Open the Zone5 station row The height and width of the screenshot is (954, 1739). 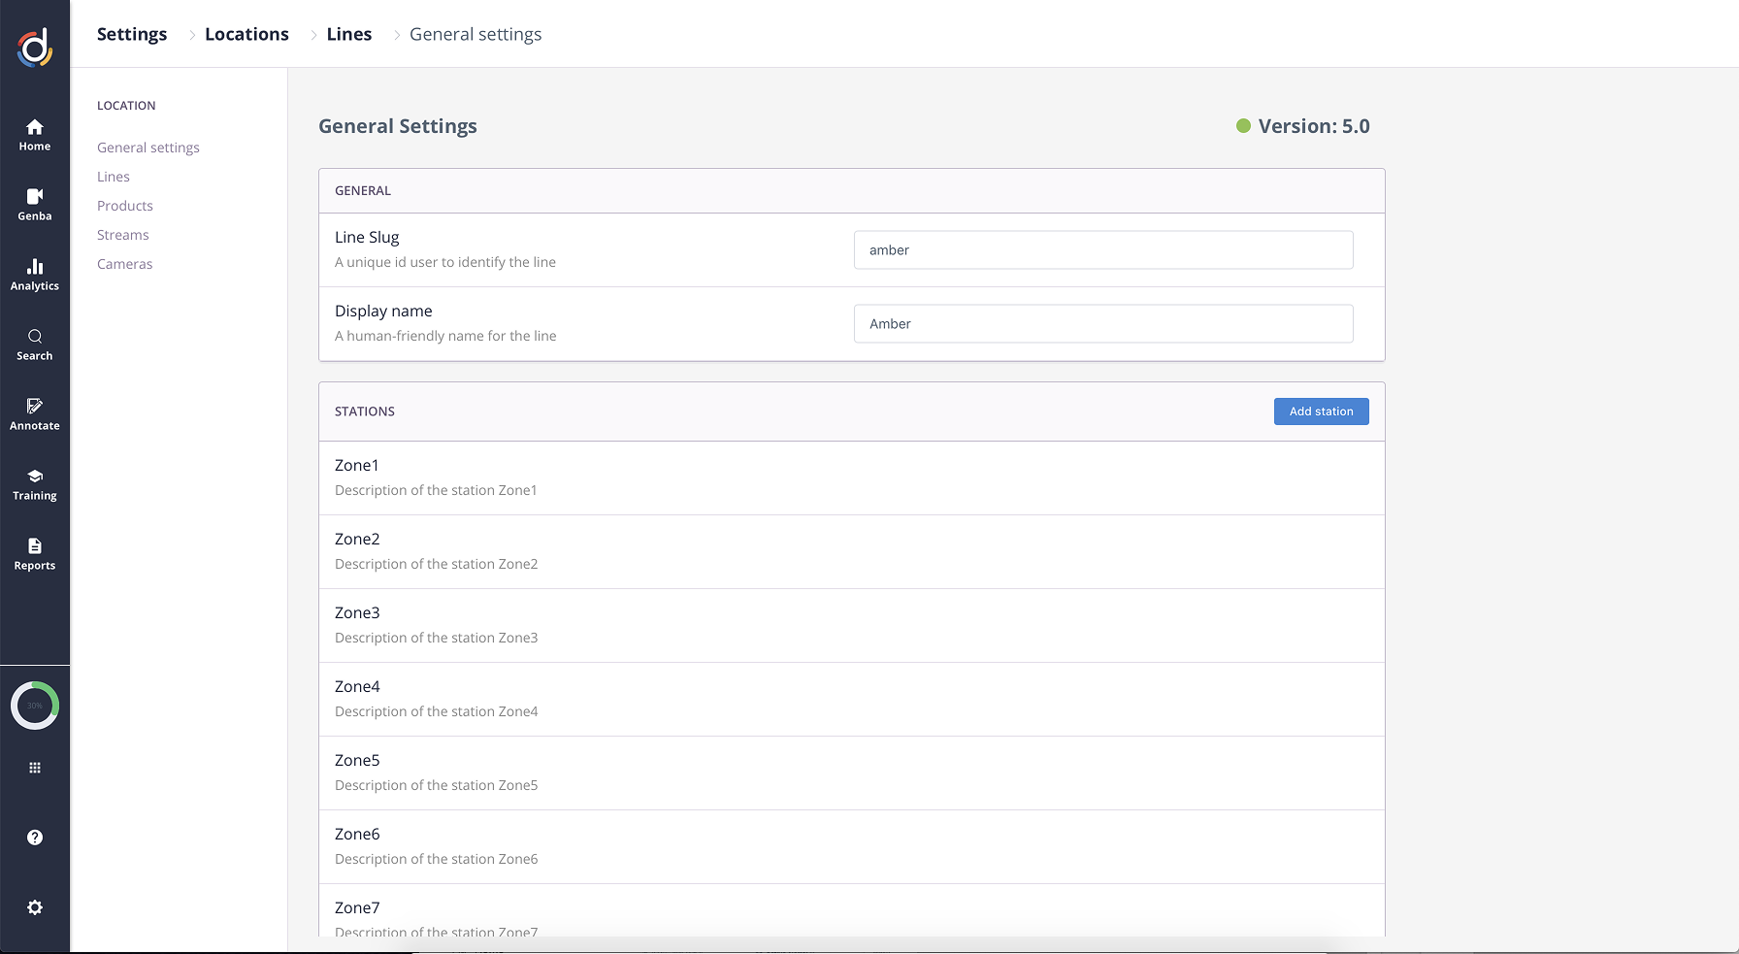852,773
